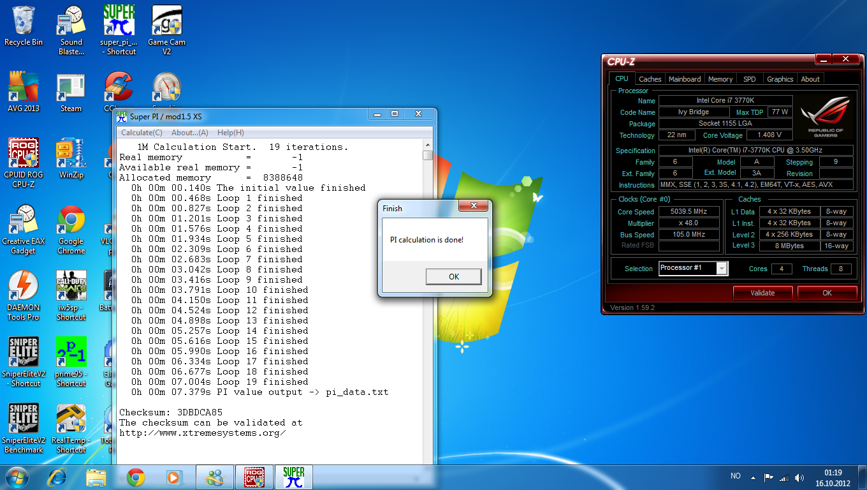Open the network status tray icon

coord(784,477)
